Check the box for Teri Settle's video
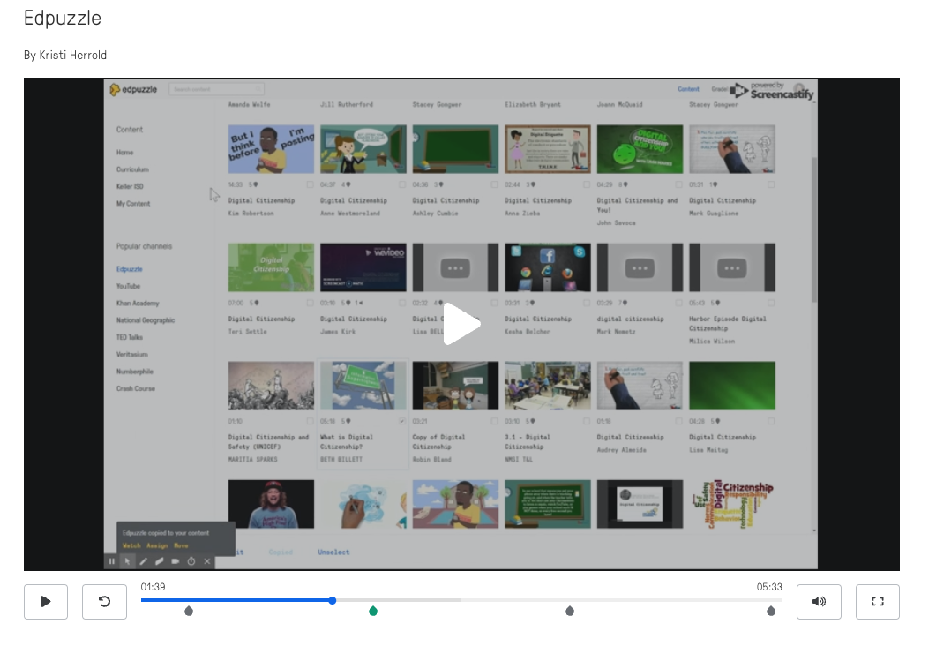 click(310, 304)
